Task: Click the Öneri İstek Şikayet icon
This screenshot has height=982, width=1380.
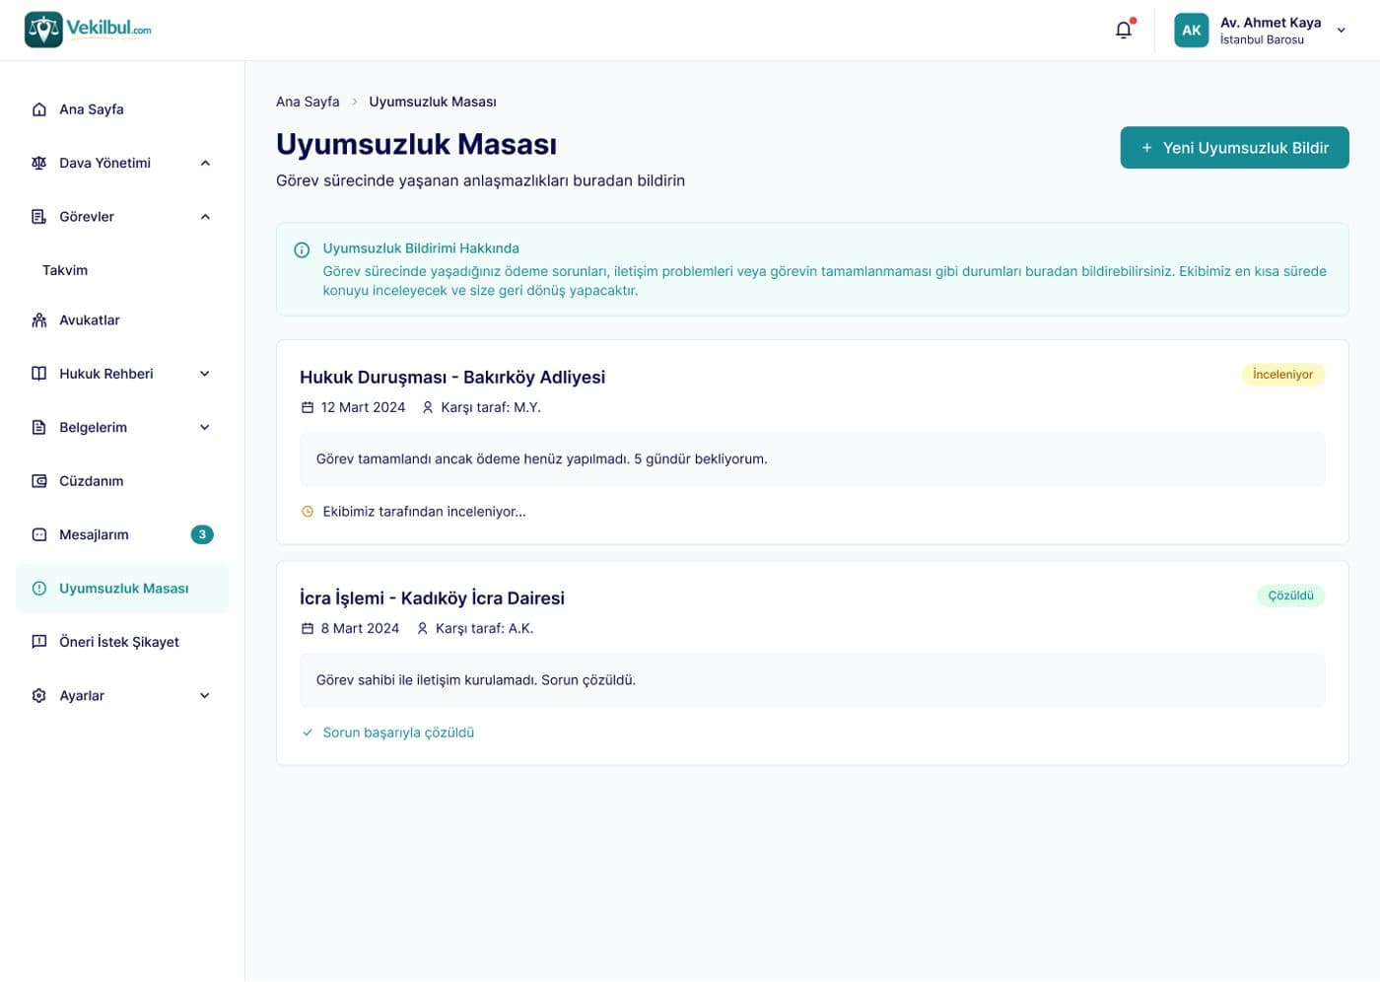Action: (39, 642)
